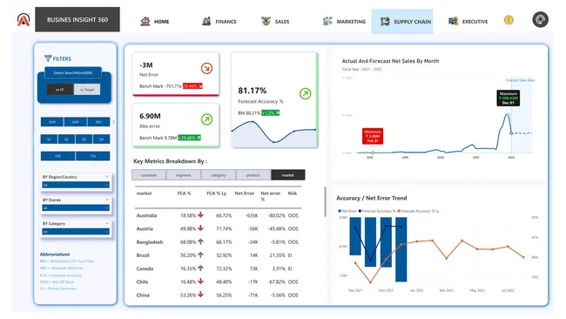Collapse the BY Region/Country slicer header chevron
The width and height of the screenshot is (566, 319).
(x=107, y=177)
